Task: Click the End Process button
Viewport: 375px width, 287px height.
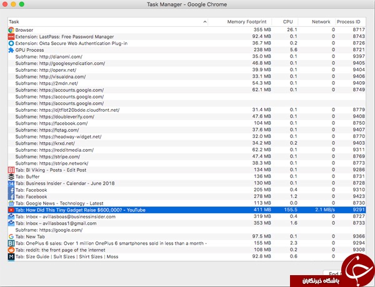Action: pos(334,274)
